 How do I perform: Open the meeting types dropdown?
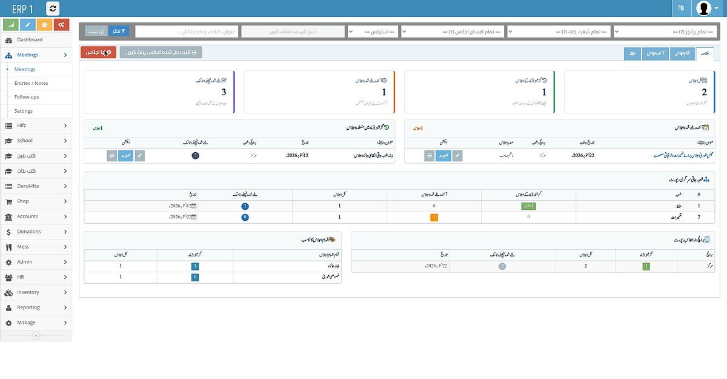(452, 31)
